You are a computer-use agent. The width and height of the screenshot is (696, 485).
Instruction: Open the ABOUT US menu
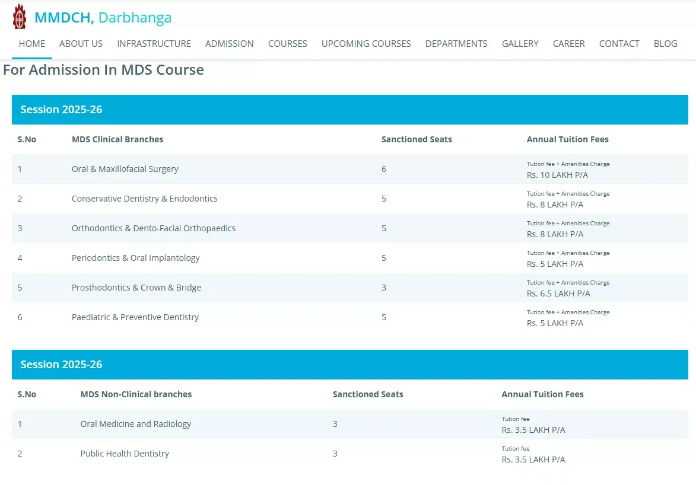click(81, 44)
